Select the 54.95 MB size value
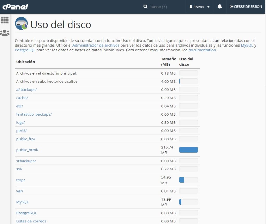Image resolution: width=266 pixels, height=224 pixels. [166, 180]
